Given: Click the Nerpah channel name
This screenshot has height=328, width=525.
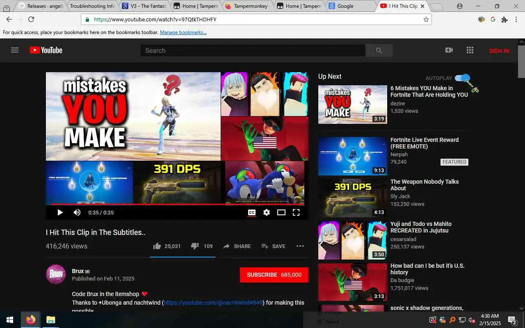Looking at the screenshot, I should click(x=399, y=154).
